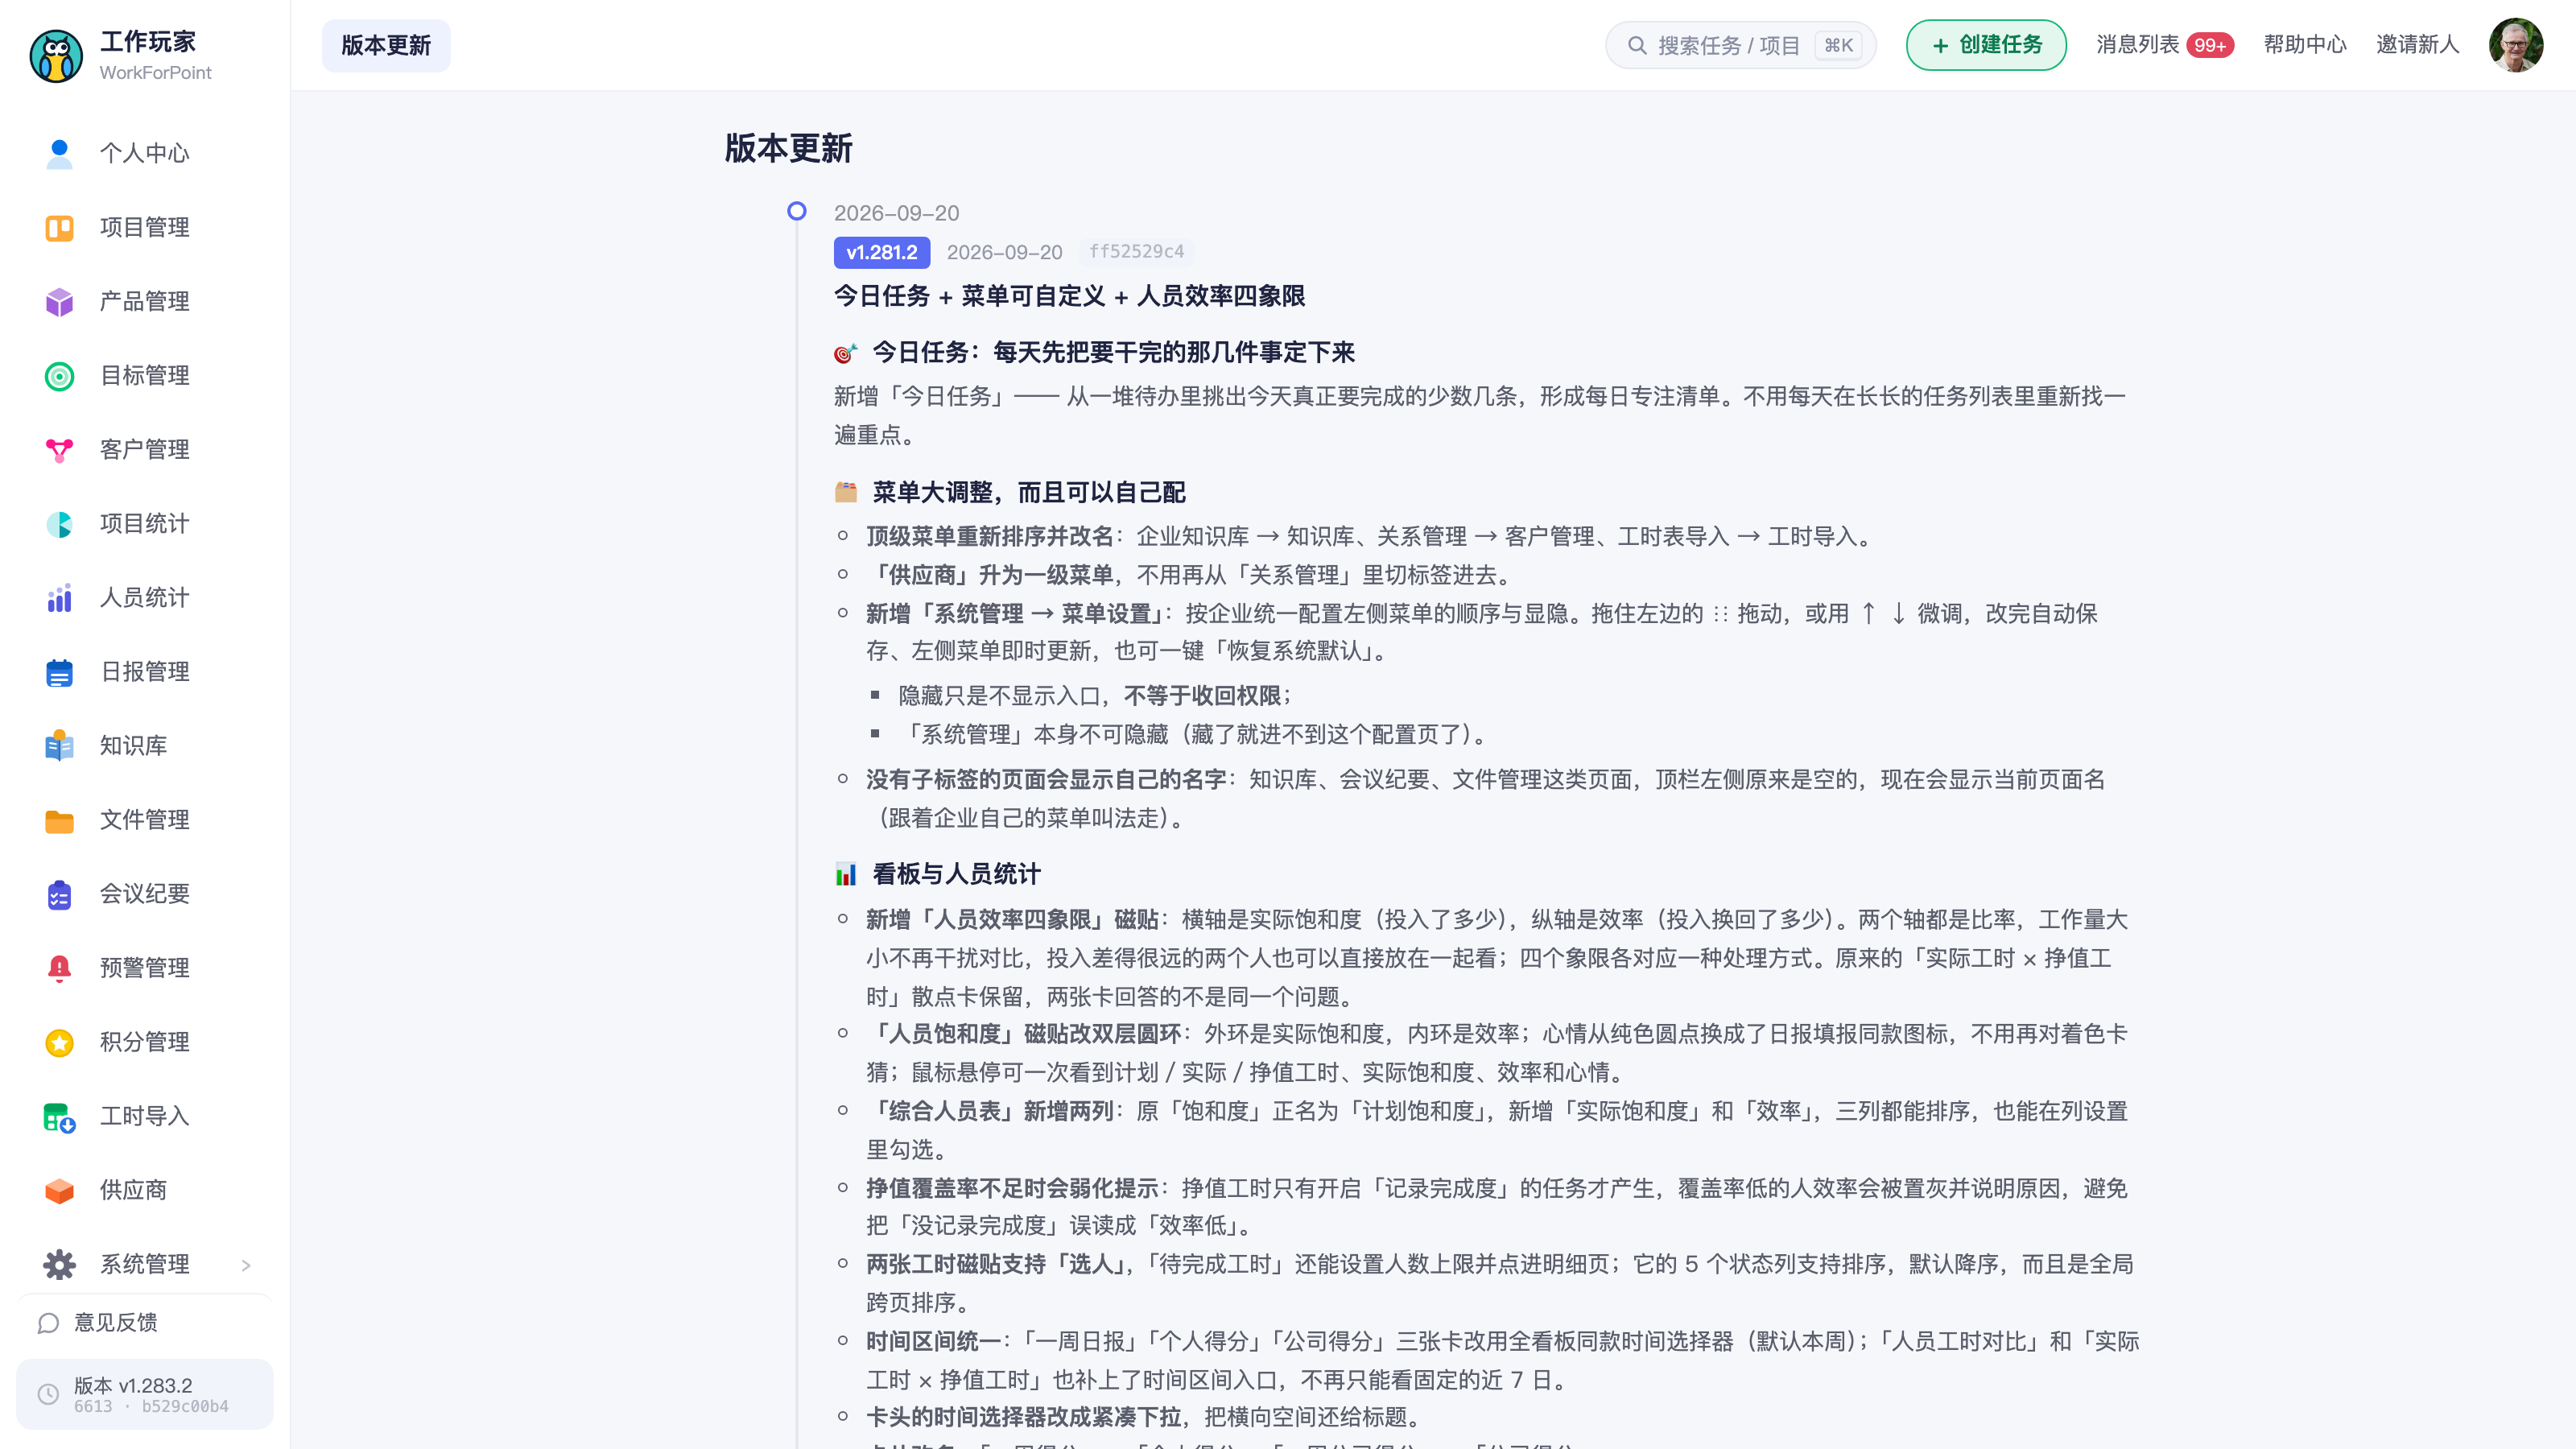
Task: Click the 版本 v1.283.2 info box
Action: point(145,1394)
